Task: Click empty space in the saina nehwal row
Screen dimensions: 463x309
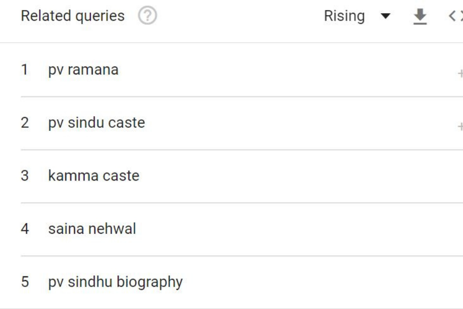Action: (x=301, y=229)
